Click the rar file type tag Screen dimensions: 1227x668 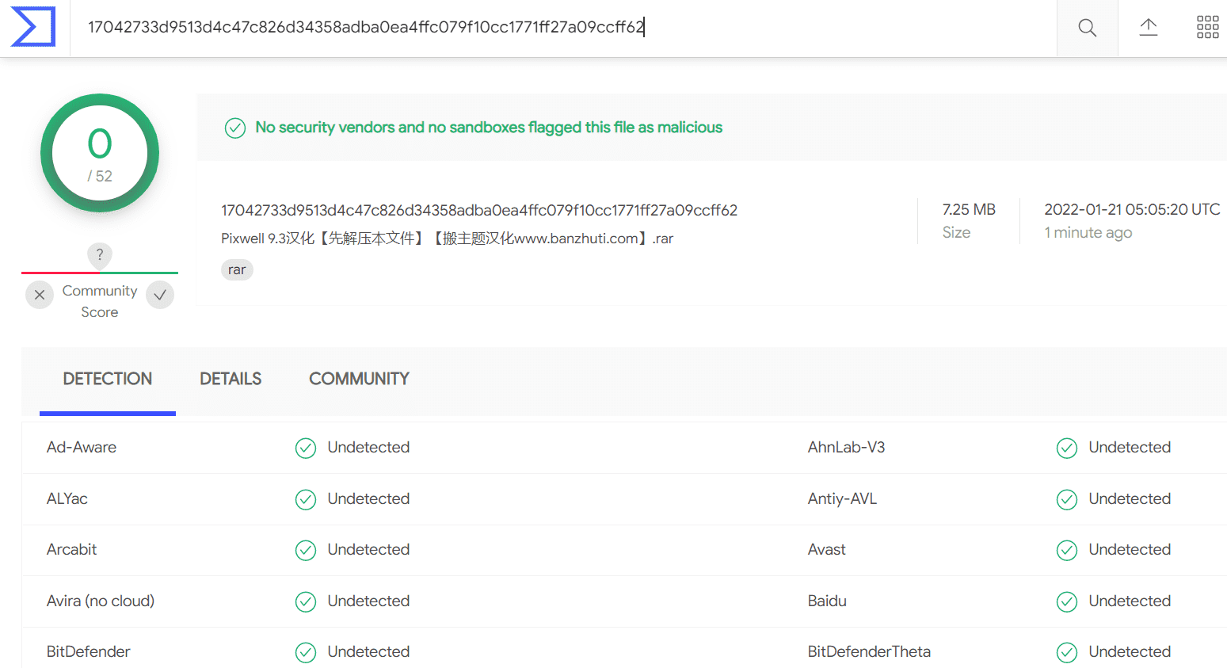[237, 269]
